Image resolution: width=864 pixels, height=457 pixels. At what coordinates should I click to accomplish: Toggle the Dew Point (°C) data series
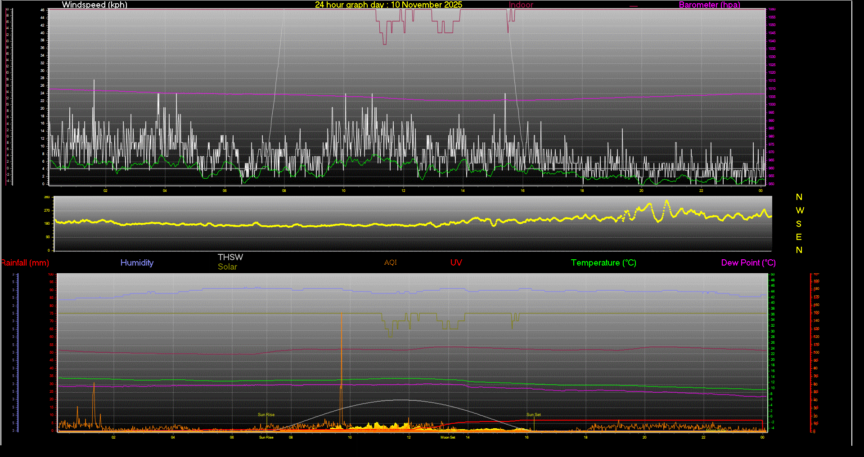(x=748, y=263)
